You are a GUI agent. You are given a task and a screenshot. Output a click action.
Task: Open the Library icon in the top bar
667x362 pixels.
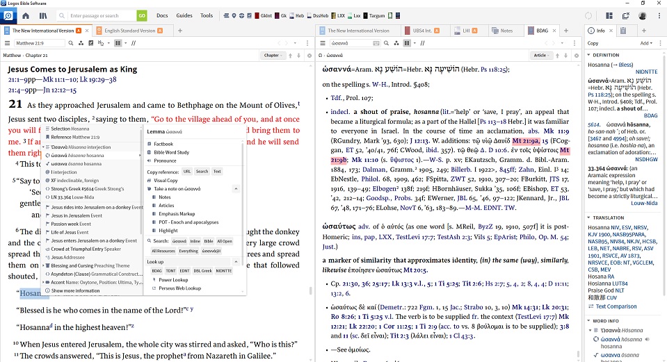click(x=43, y=15)
